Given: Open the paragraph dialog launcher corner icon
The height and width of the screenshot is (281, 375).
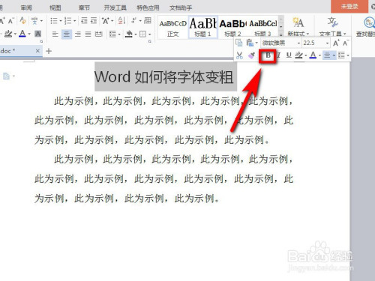Looking at the screenshot, I should 150,41.
